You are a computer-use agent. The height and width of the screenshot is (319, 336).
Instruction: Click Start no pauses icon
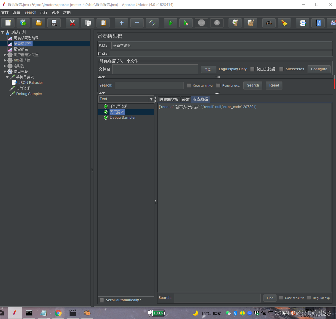click(186, 23)
